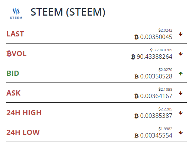This screenshot has height=142, width=189.
Task: Click the bitcoin symbol next to 0.00350045
Action: tap(136, 37)
